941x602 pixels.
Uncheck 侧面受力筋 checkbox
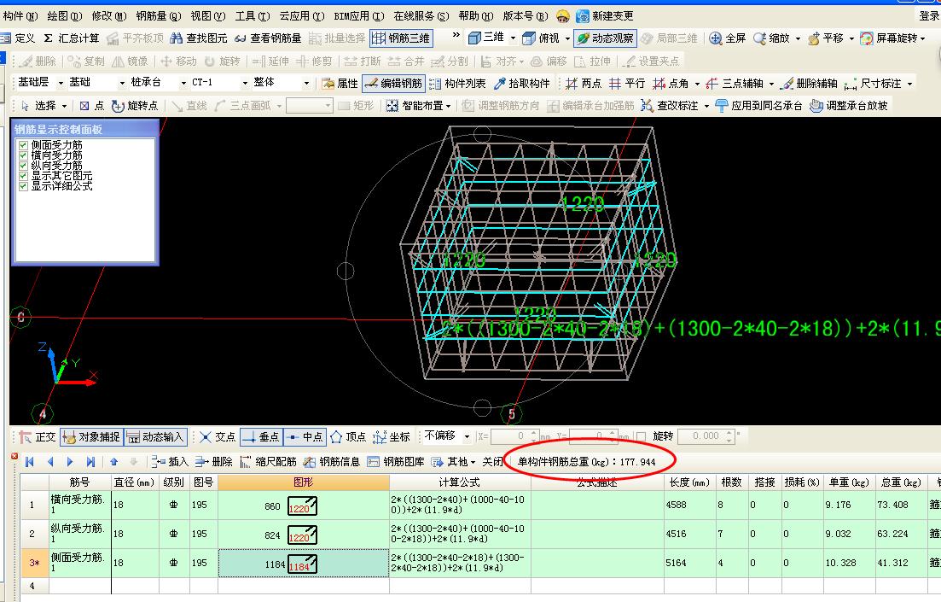pos(23,145)
